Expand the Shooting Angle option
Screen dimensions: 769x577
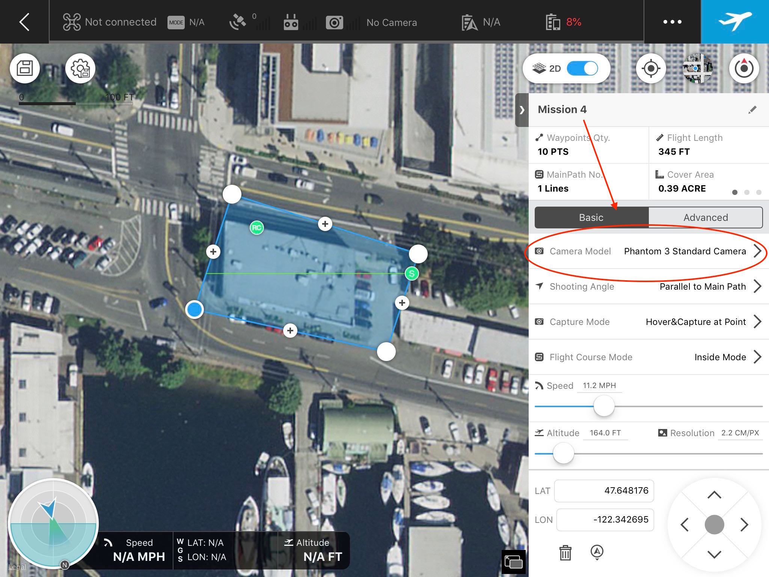click(x=758, y=286)
